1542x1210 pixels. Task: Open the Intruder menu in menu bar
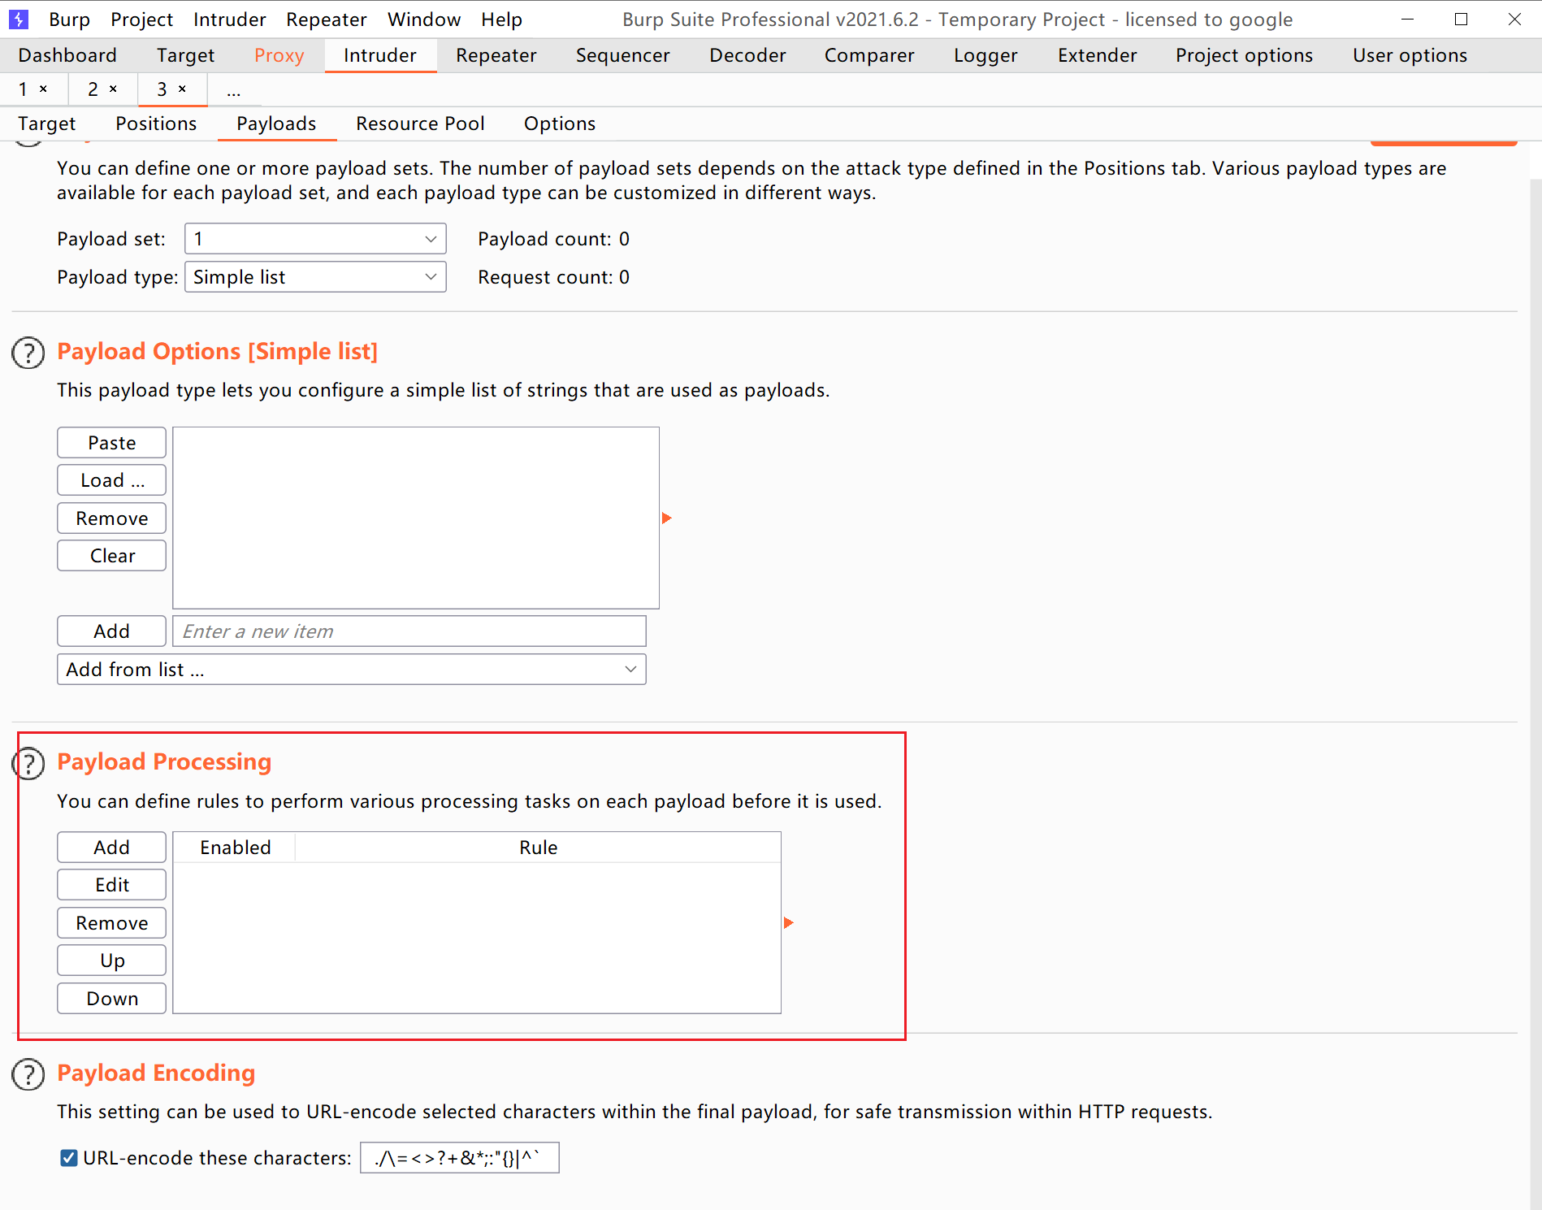tap(230, 20)
